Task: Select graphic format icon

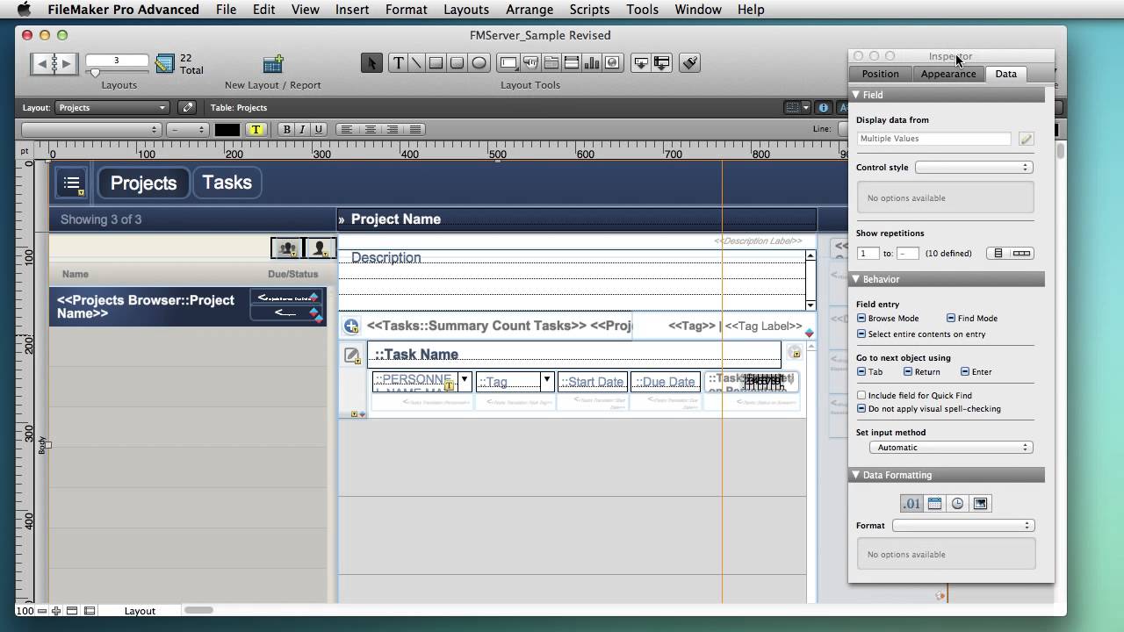Action: pyautogui.click(x=980, y=504)
